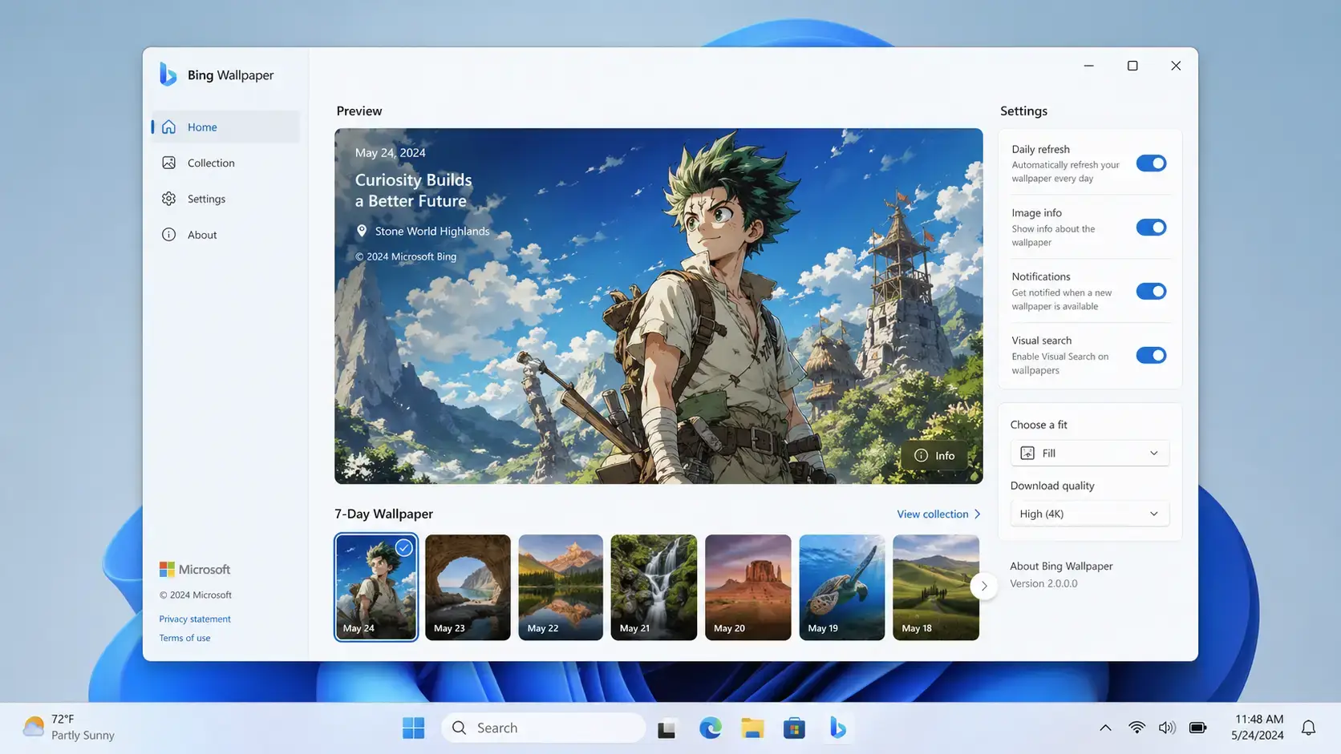Minimize the Bing Wallpaper window
Screen dimensions: 1341x754
(x=1088, y=66)
